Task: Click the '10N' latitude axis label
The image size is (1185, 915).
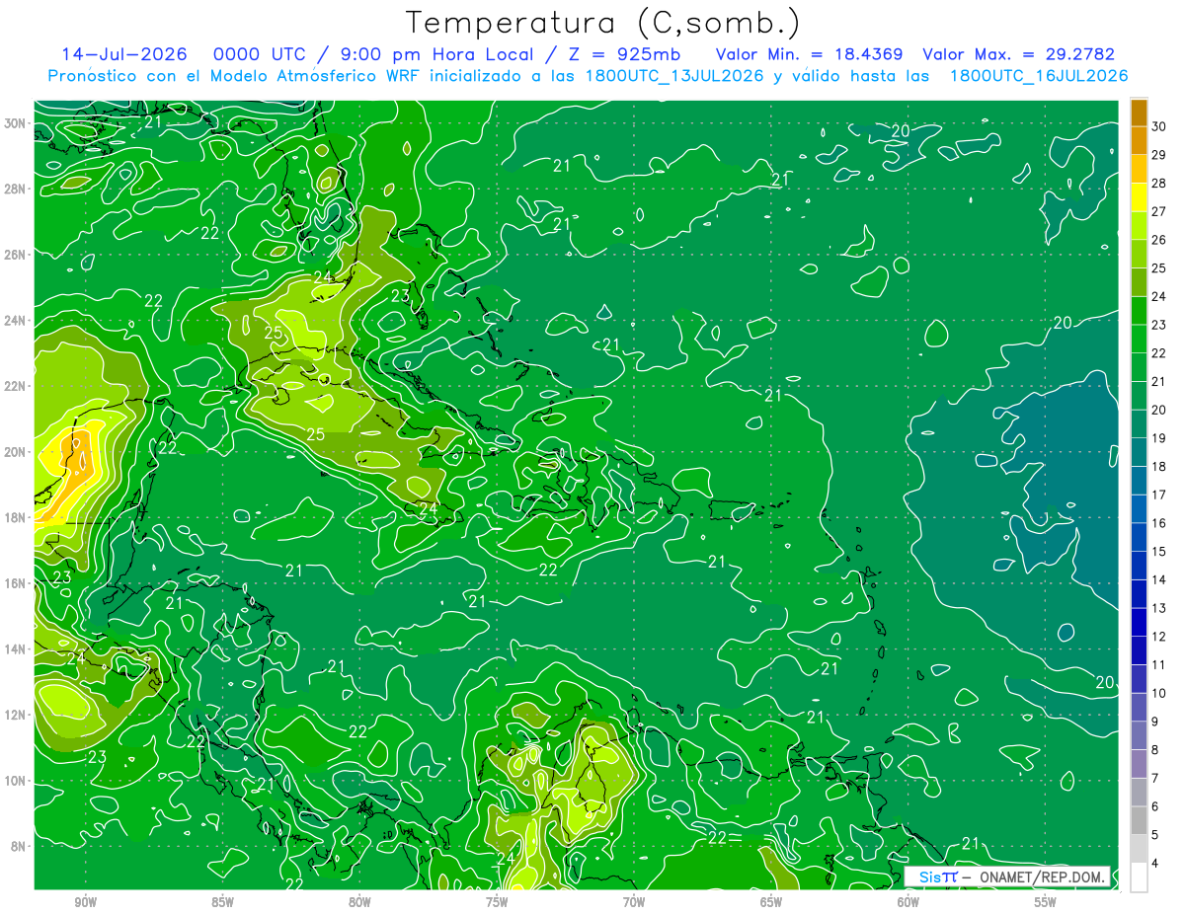Action: (x=15, y=781)
